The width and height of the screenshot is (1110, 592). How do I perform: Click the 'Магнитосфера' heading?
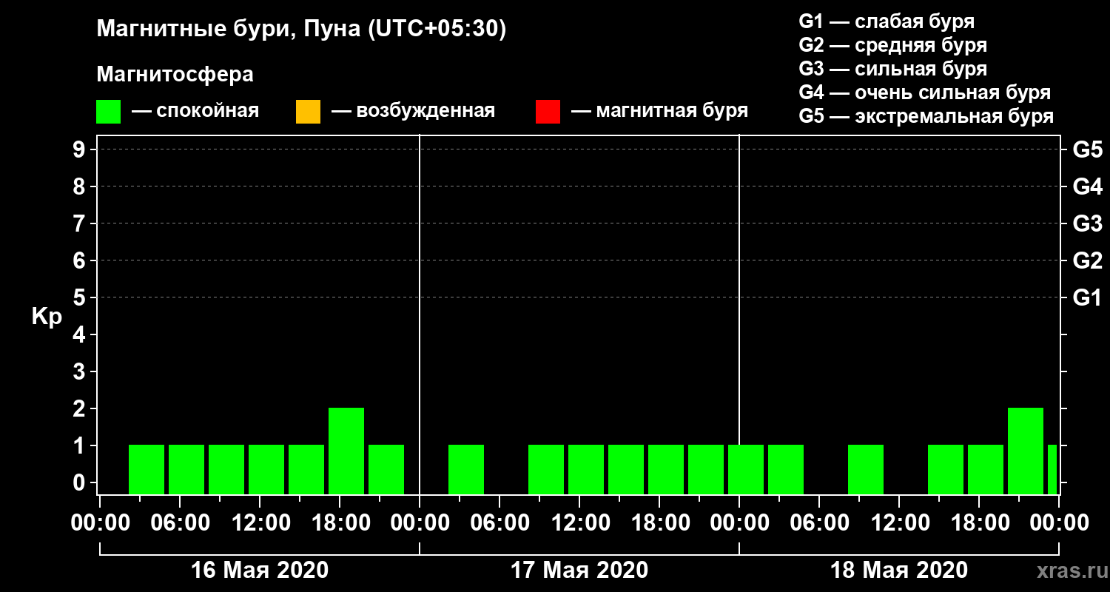pos(175,75)
